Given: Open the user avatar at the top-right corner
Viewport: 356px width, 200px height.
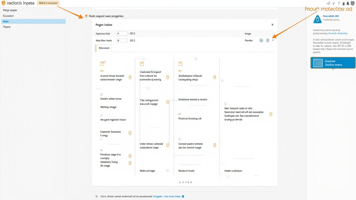Looking at the screenshot, I should coord(353,3).
